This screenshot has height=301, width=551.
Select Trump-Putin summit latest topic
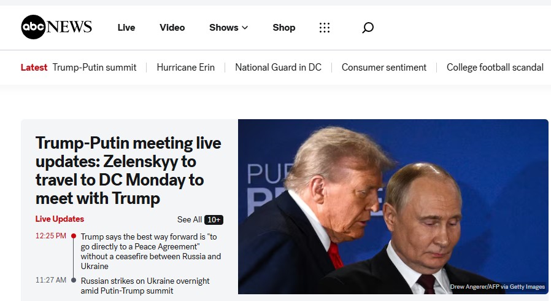click(x=94, y=68)
